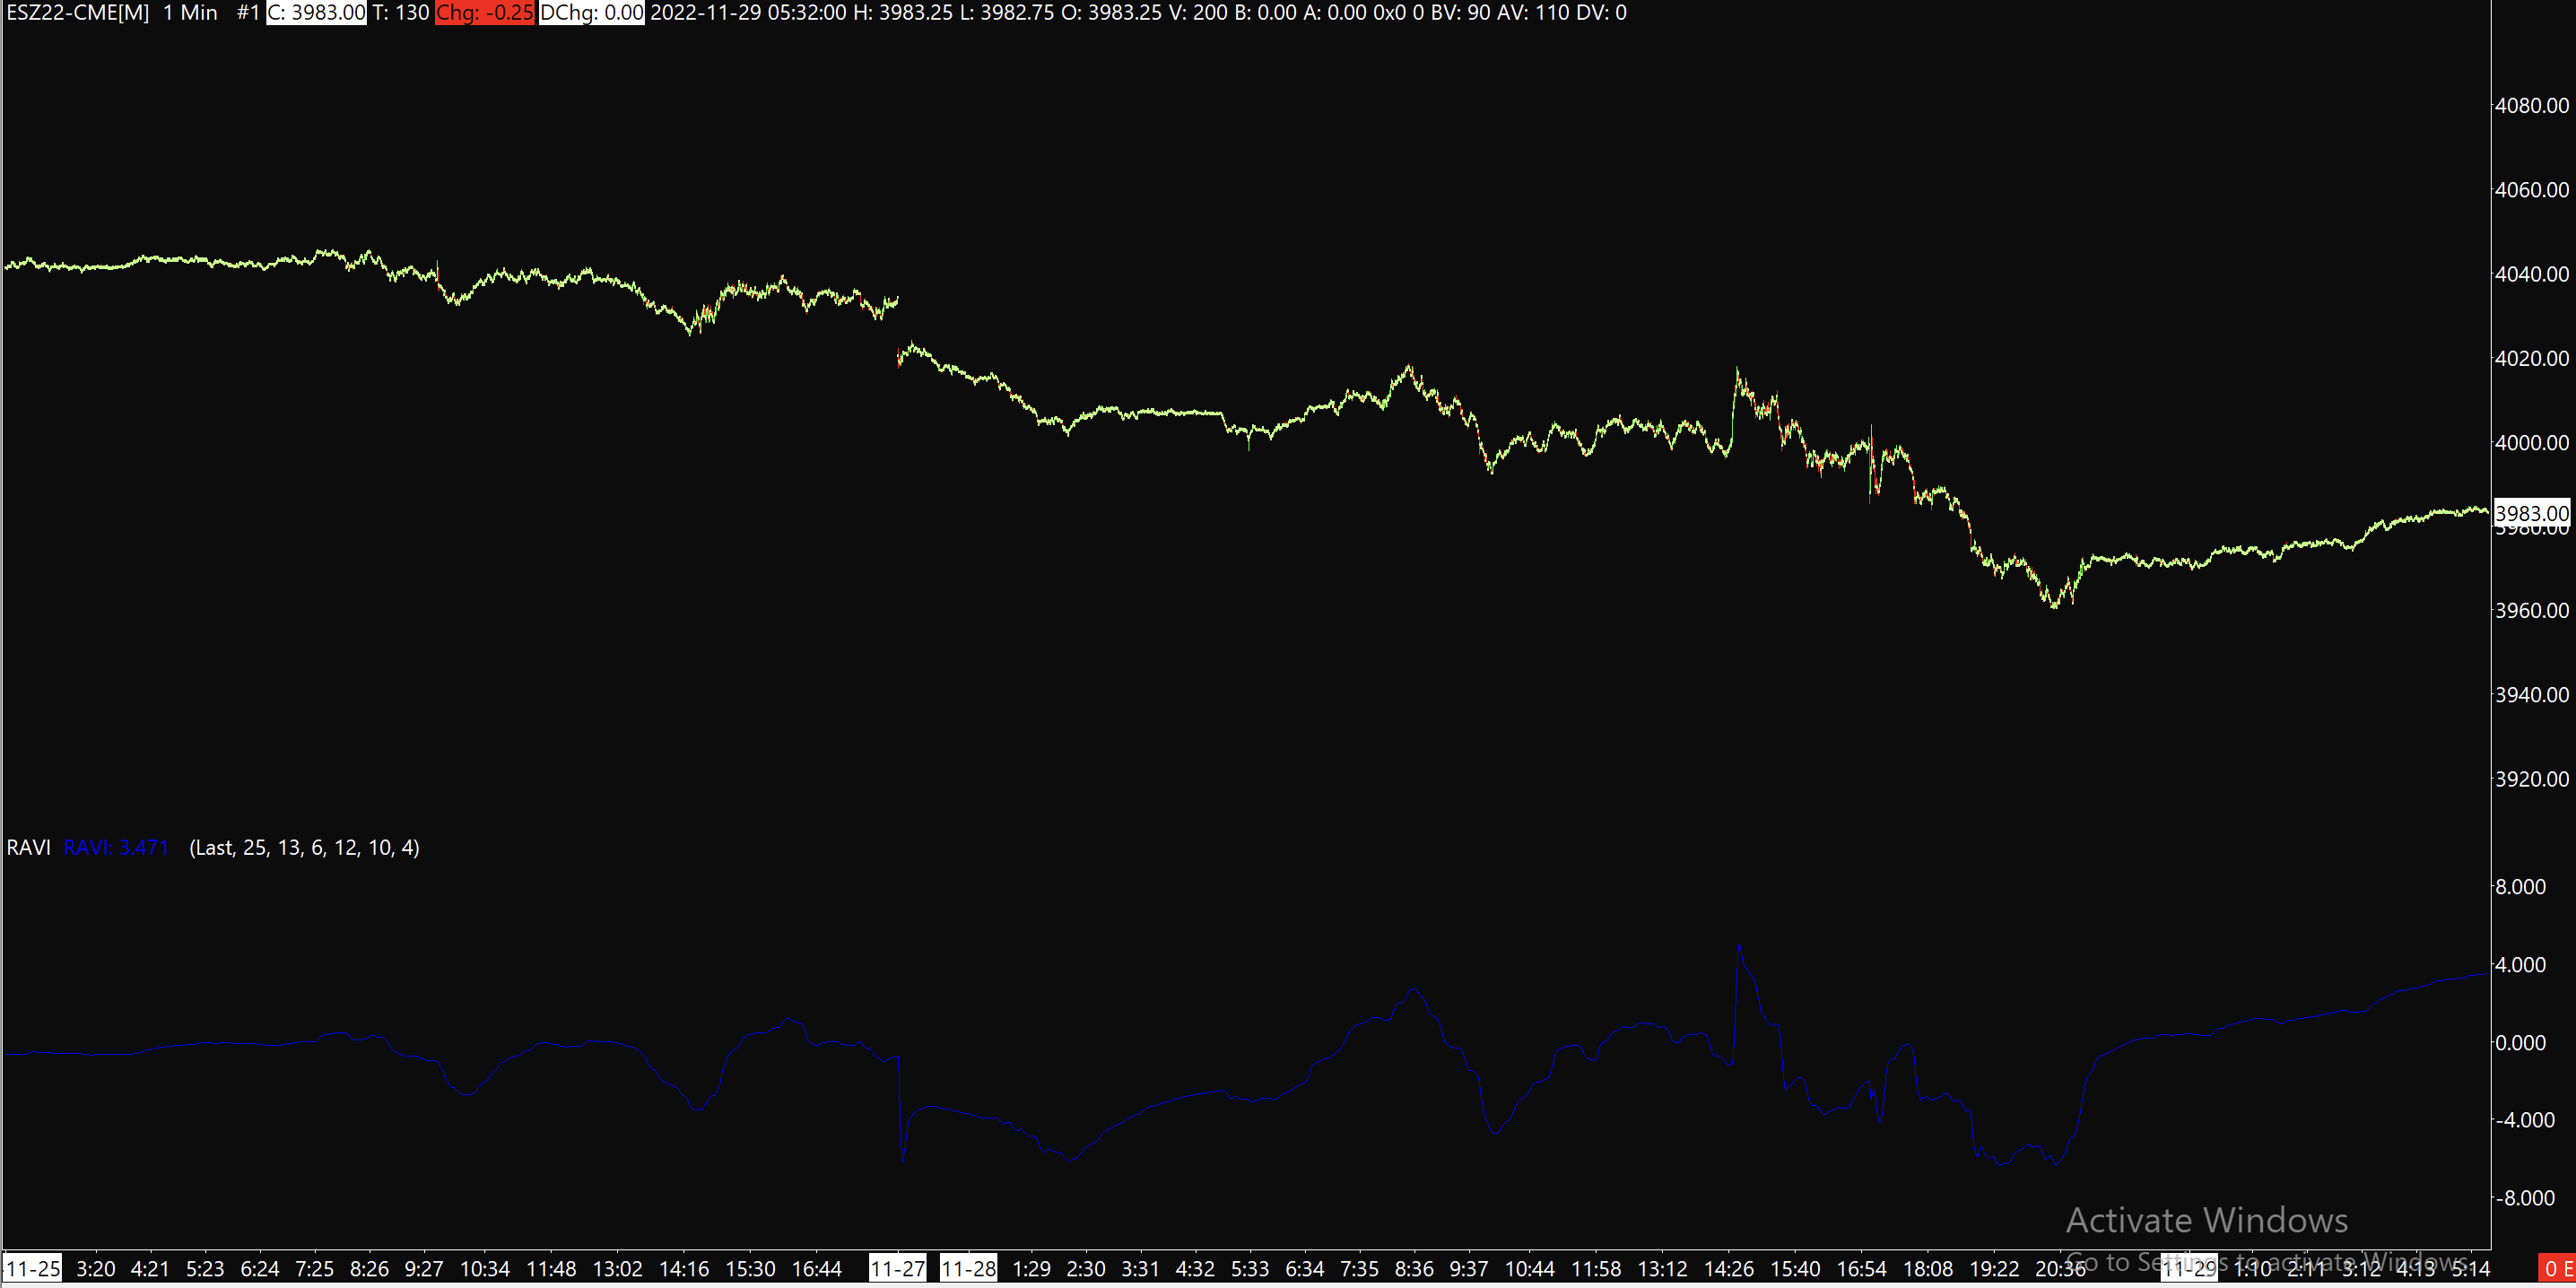Click the 3983.00 current price label
Image resolution: width=2576 pixels, height=1288 pixels.
(2531, 514)
